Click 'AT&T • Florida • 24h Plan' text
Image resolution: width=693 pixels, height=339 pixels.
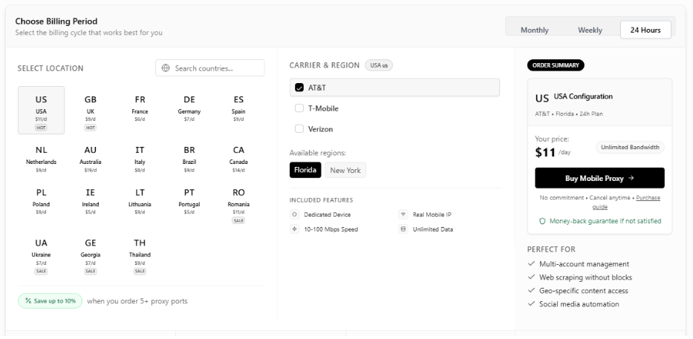pyautogui.click(x=569, y=113)
